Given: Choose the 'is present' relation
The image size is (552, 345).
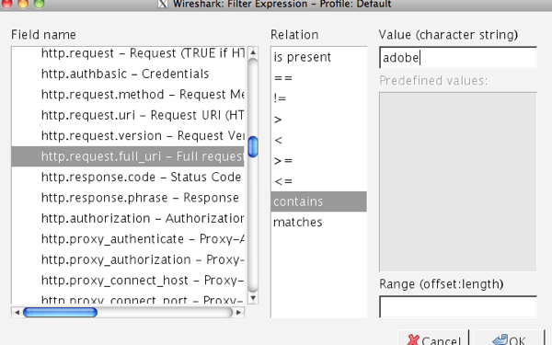Looking at the screenshot, I should coord(318,57).
